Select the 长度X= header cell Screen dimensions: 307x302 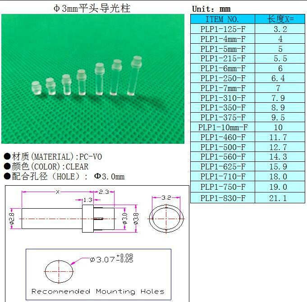(x=280, y=19)
